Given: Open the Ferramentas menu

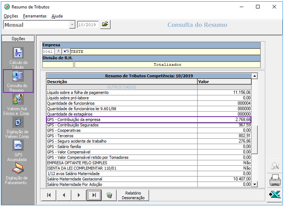Looking at the screenshot, I should click(x=35, y=16).
